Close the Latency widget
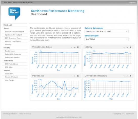Image resolution: width=138 pixels, height=119 pixels. click(130, 47)
